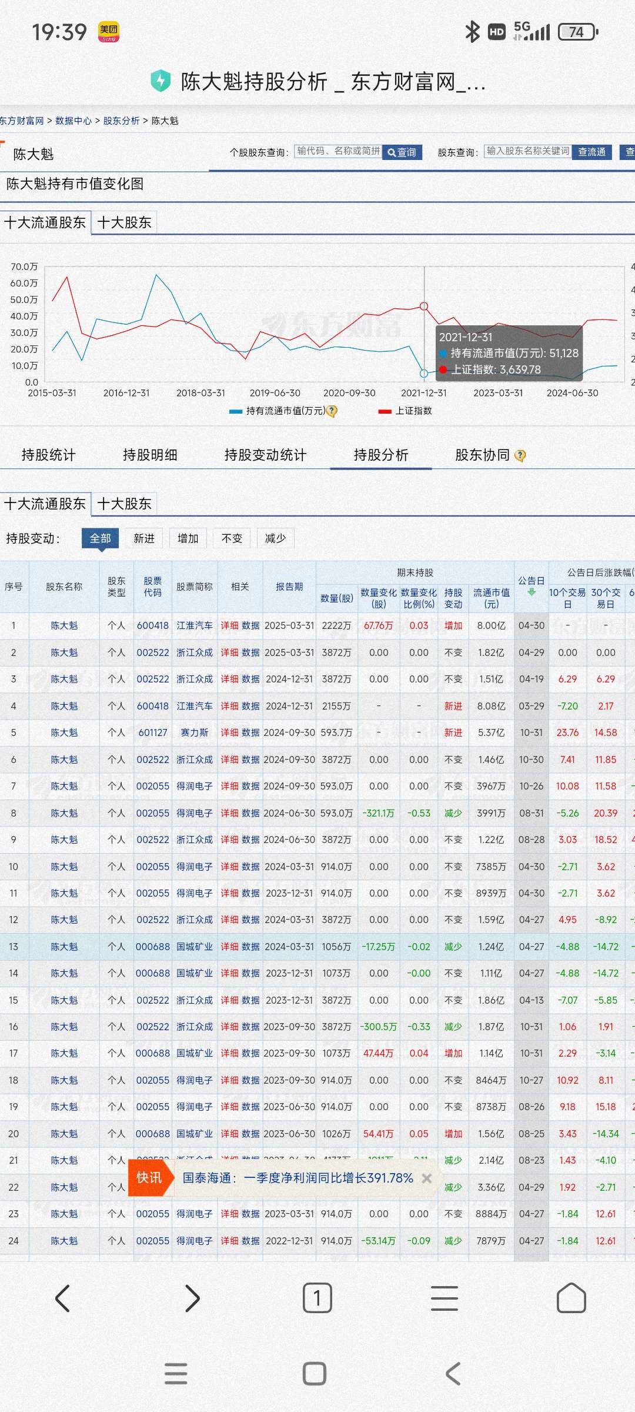This screenshot has width=635, height=1412.
Task: Open 得润电子 link in row 24
Action: [x=195, y=1241]
